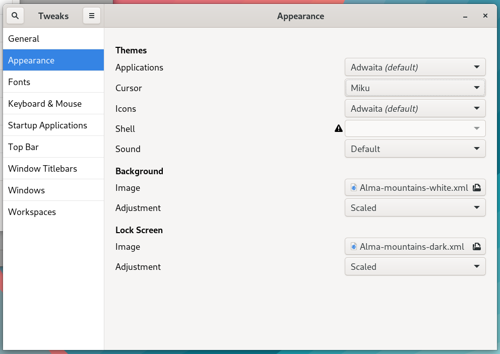Expand the Sound theme dropdown
Viewport: 500px width, 354px height.
415,149
